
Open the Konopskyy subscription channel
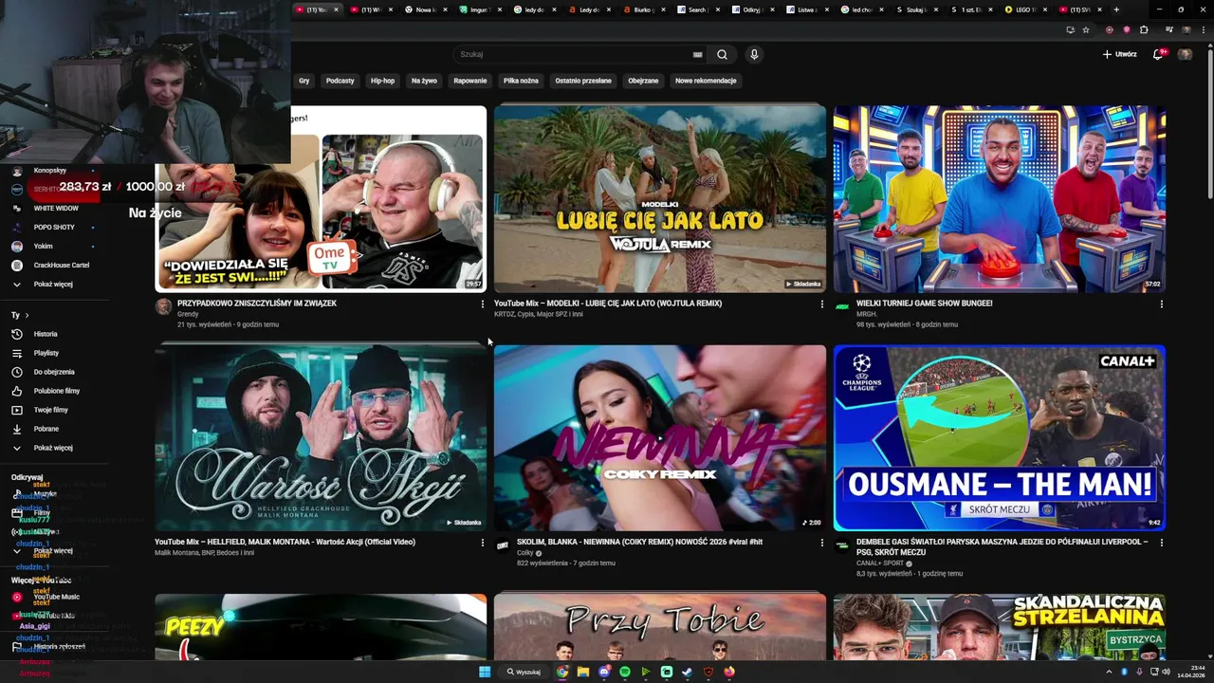click(49, 170)
